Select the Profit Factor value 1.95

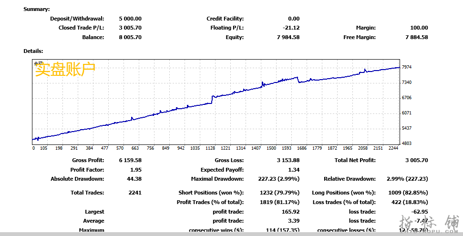[135, 170]
